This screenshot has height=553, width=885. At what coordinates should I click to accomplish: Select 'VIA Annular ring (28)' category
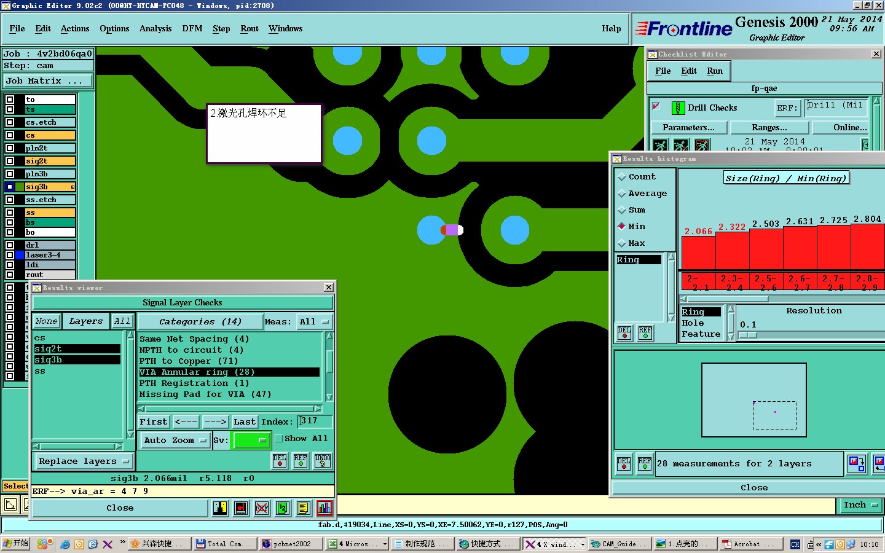tap(229, 372)
